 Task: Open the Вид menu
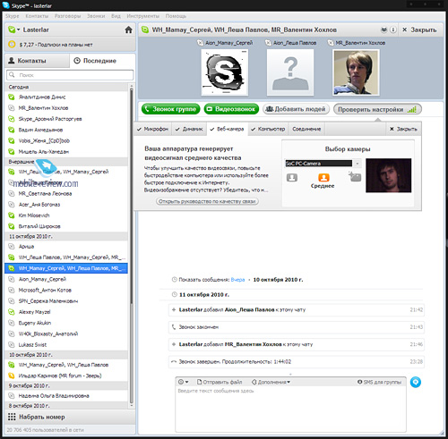coord(116,16)
